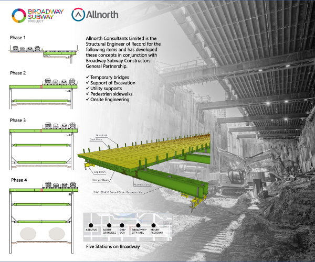Click the Broadway-City Hall station dot
The width and height of the screenshot is (315, 262).
(x=138, y=225)
